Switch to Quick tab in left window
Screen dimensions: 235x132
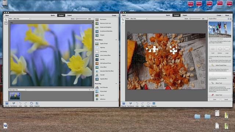(53, 15)
